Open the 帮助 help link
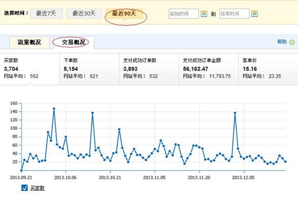This screenshot has height=198, width=298. [x=282, y=42]
